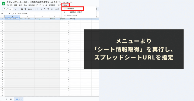Select header cell 表示設定 in E1

[x=65, y=19]
